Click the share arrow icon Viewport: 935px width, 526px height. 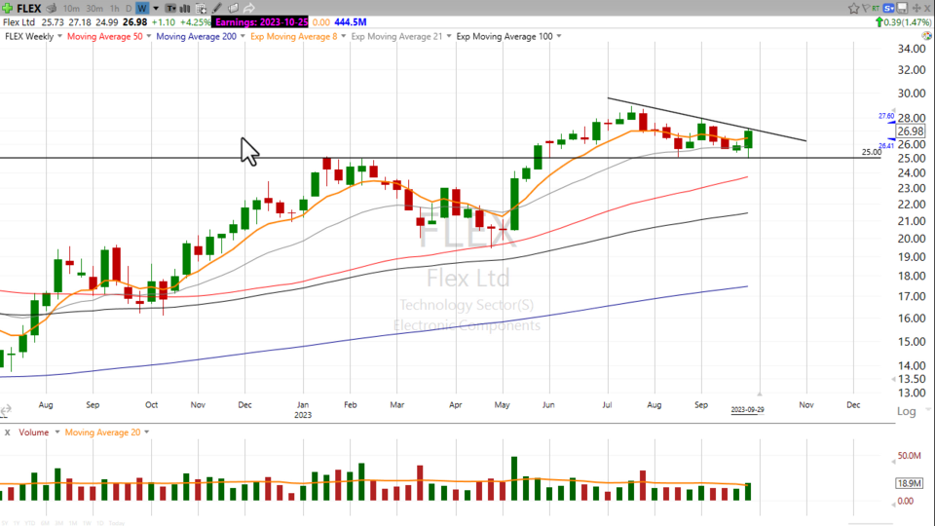pos(248,9)
